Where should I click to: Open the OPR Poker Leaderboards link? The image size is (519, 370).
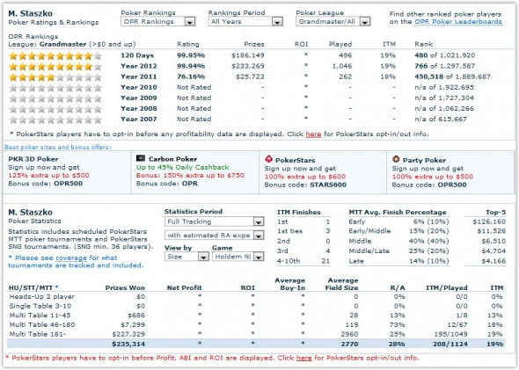click(458, 22)
